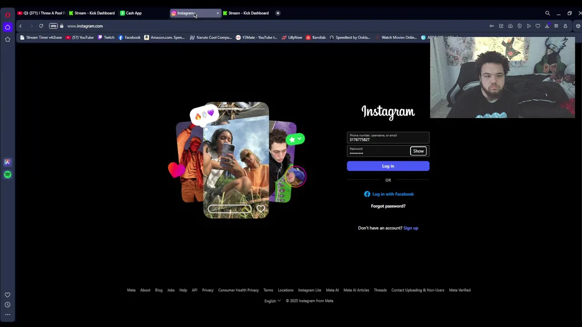The height and width of the screenshot is (327, 582).
Task: Mute the YouTube tab speaker icon
Action: pyautogui.click(x=25, y=13)
